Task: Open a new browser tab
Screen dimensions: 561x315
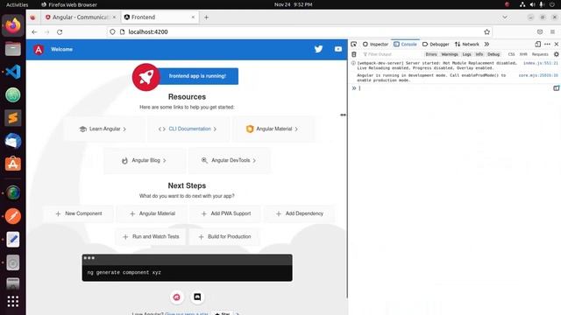Action: point(206,17)
